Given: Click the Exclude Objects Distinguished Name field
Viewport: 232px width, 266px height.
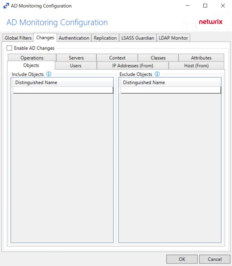Looking at the screenshot, I should coord(171,90).
